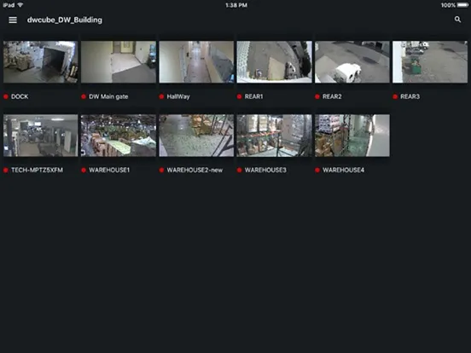Open the REAR1 camera thumbnail
This screenshot has height=353, width=471.
[x=274, y=62]
